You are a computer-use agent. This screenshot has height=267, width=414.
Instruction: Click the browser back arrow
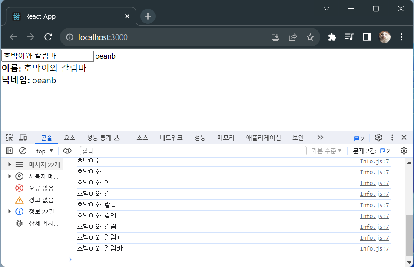point(13,37)
